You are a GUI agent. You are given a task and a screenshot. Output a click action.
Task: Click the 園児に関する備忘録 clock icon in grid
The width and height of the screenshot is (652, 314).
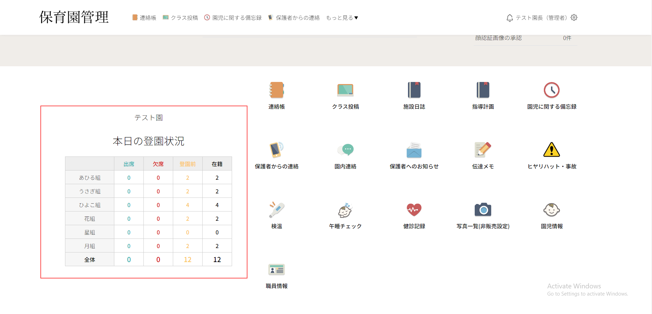[552, 91]
